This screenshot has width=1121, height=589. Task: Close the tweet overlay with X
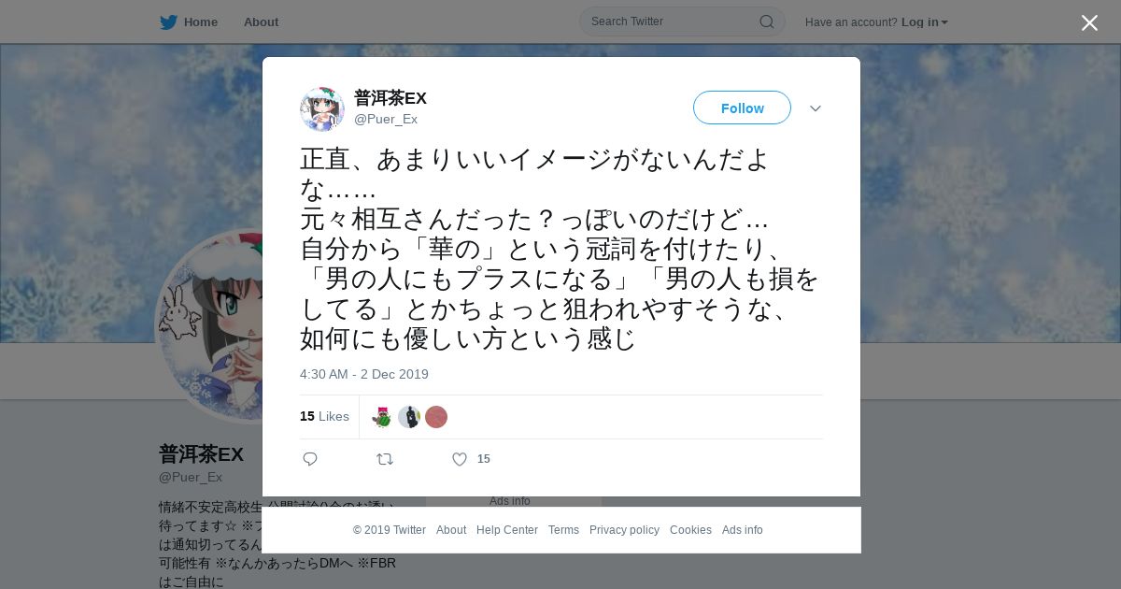tap(1089, 22)
